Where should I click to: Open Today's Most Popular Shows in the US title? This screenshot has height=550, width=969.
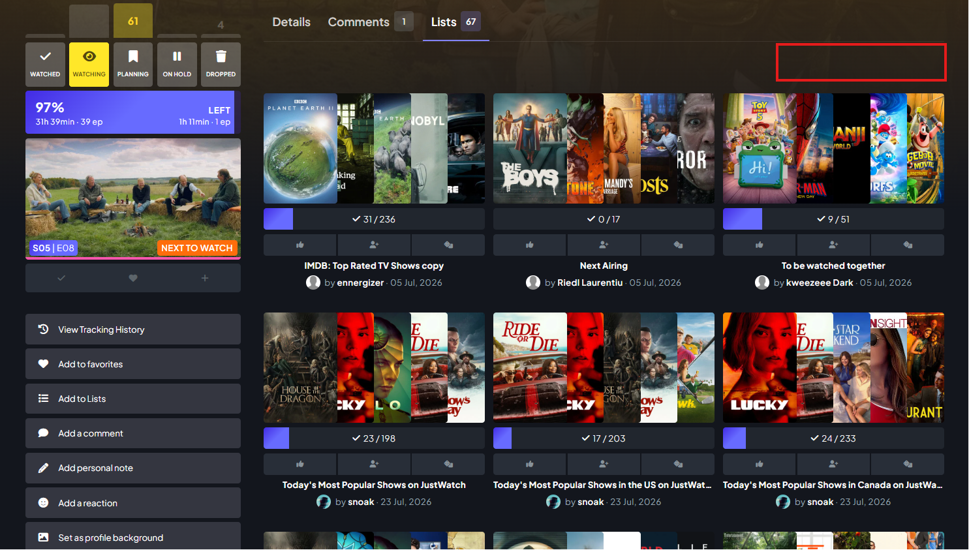pyautogui.click(x=602, y=485)
